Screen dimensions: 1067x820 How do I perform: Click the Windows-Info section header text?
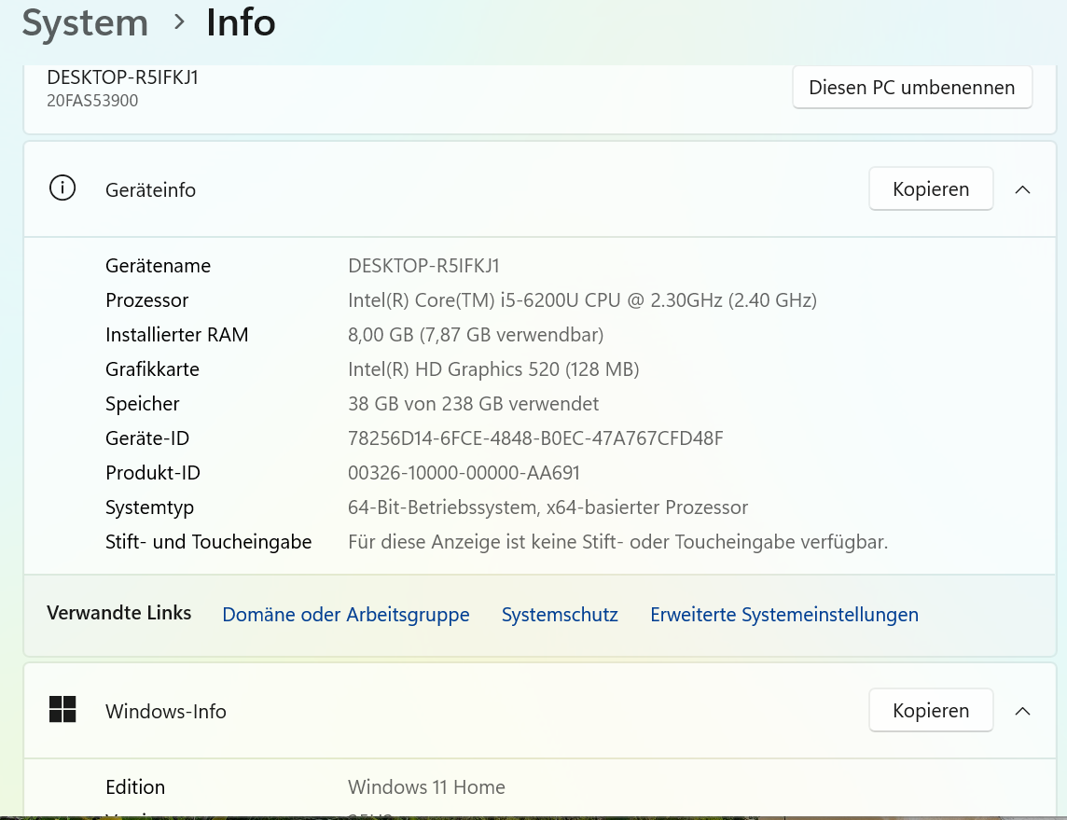click(166, 711)
